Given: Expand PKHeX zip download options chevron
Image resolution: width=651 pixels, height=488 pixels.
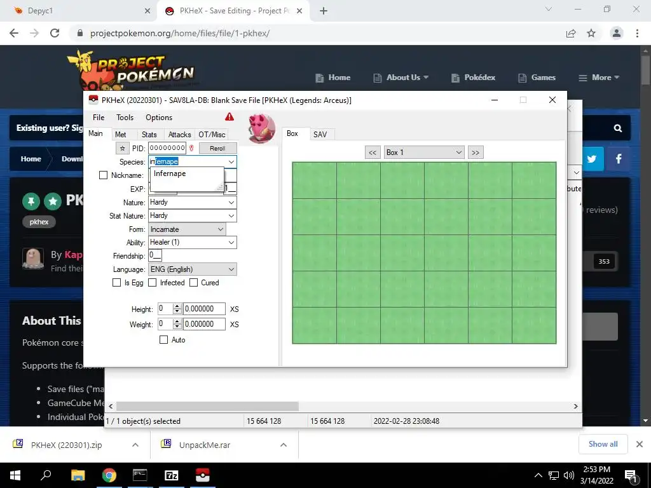Looking at the screenshot, I should coord(135,445).
